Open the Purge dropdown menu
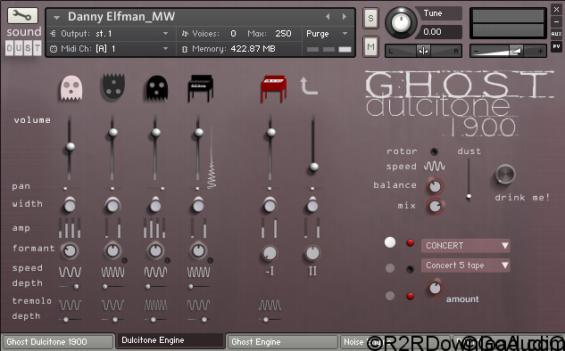 tap(328, 34)
